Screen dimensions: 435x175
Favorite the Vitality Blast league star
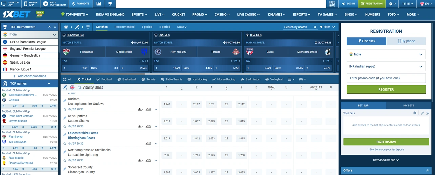click(79, 87)
